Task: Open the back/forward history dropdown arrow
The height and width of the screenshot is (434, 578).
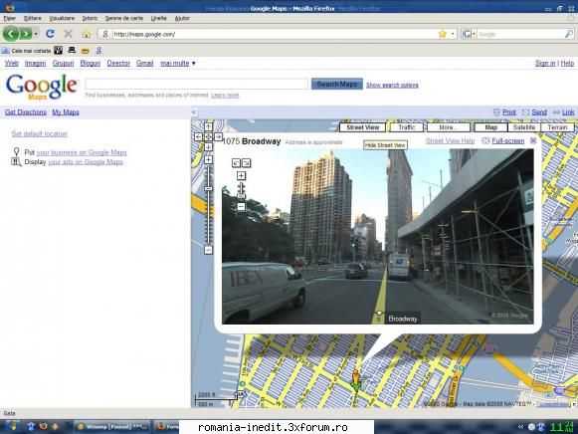Action: (x=36, y=34)
